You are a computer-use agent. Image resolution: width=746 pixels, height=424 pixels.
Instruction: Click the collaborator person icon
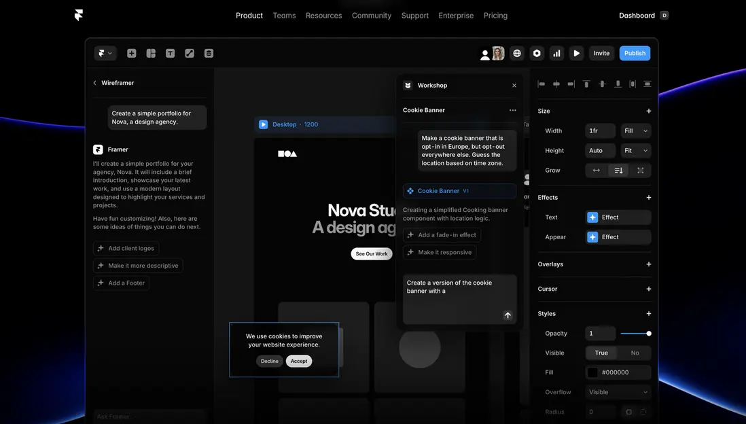point(485,55)
